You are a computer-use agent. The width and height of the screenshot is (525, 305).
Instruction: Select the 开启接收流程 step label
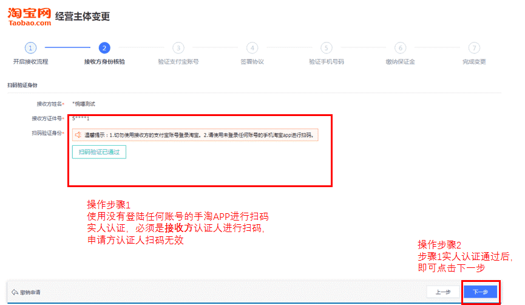[x=30, y=62]
